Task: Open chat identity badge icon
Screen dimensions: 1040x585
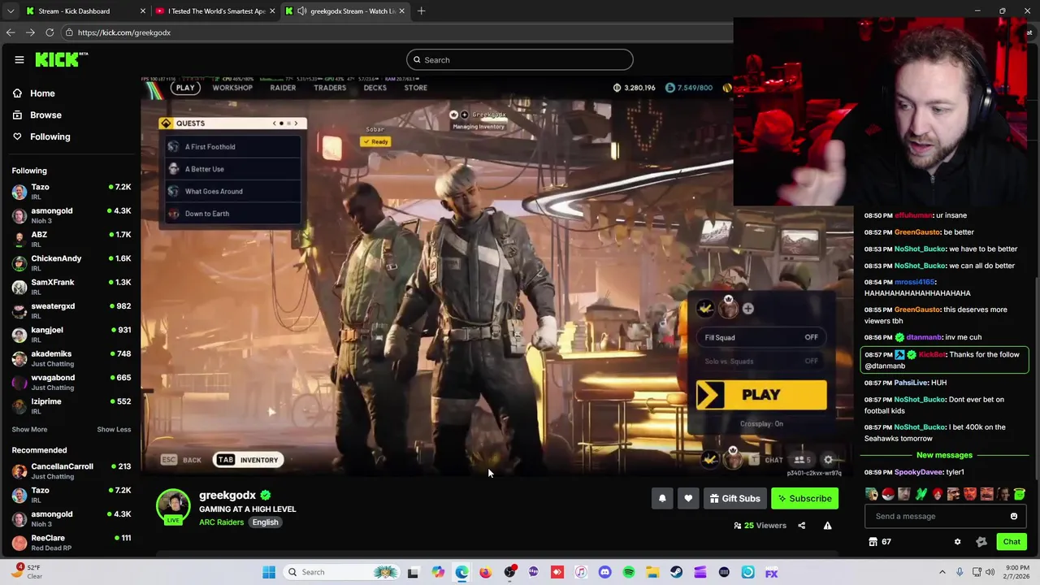Action: (981, 542)
